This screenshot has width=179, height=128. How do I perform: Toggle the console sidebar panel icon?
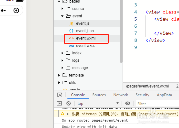(x=59, y=104)
